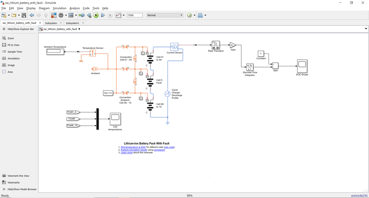Open the Viewmarks gallery
369x198 pixels.
(11, 182)
